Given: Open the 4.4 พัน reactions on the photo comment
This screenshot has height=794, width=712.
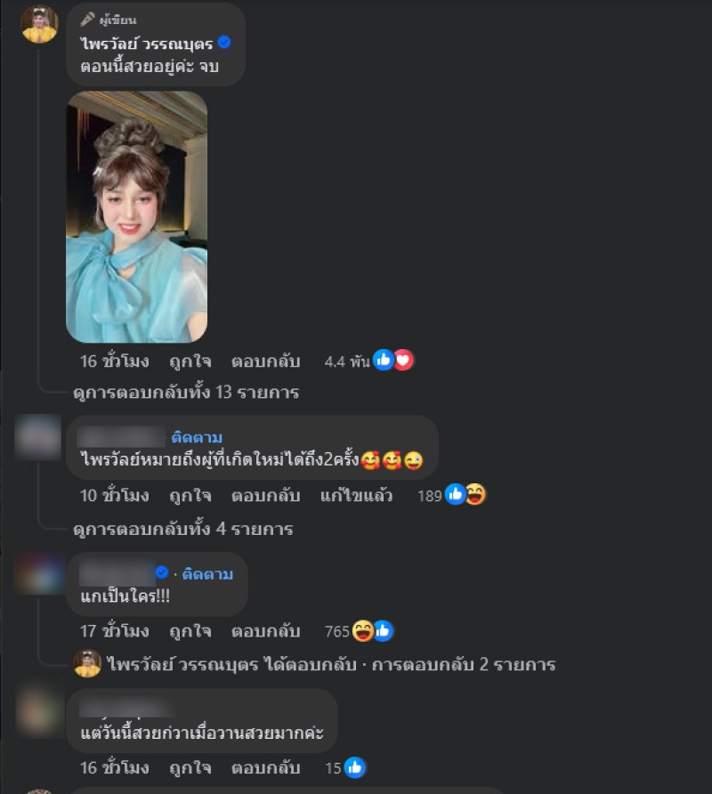Looking at the screenshot, I should (368, 361).
